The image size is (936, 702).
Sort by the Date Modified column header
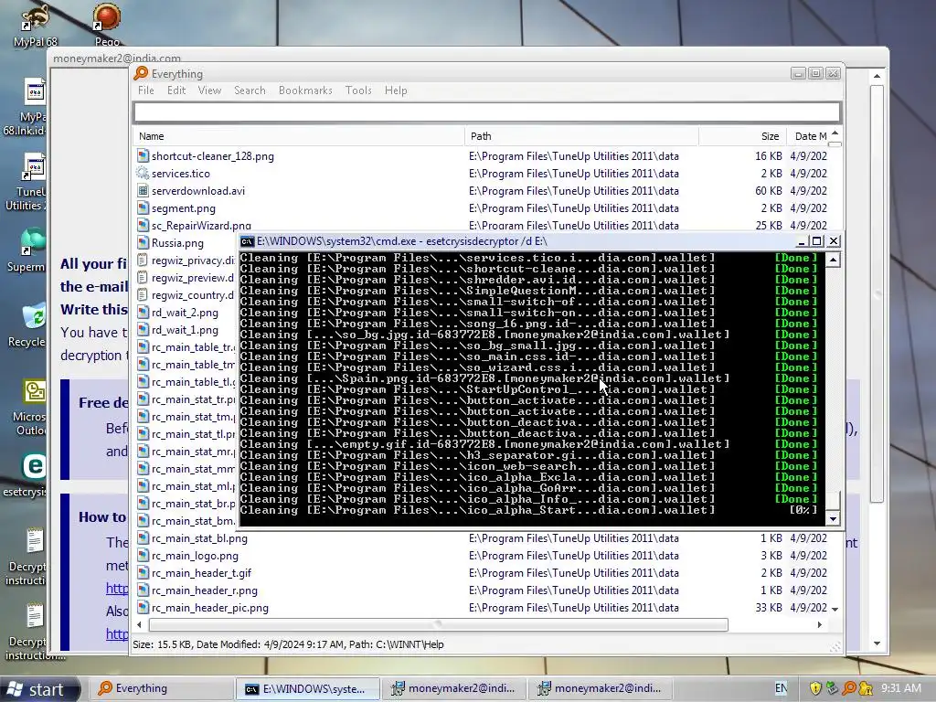(808, 136)
